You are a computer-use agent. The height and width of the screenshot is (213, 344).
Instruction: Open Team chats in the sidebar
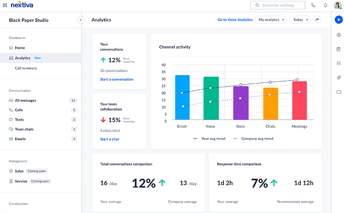click(24, 129)
